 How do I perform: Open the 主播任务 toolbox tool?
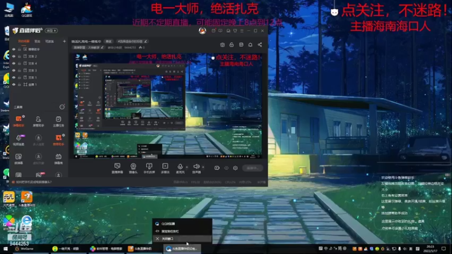point(58,121)
